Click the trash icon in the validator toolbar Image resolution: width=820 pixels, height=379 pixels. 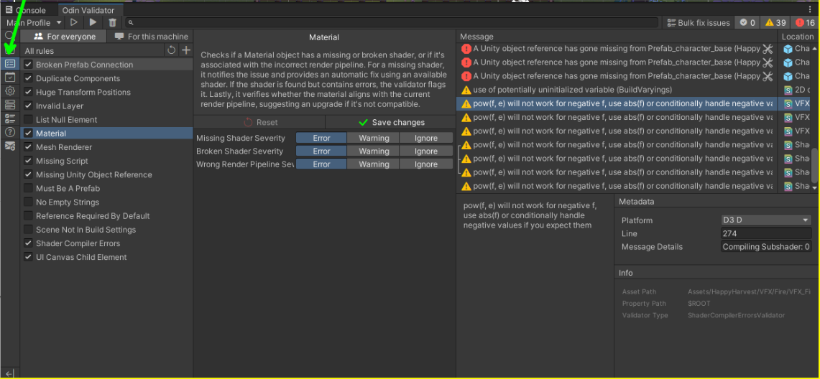(x=112, y=23)
